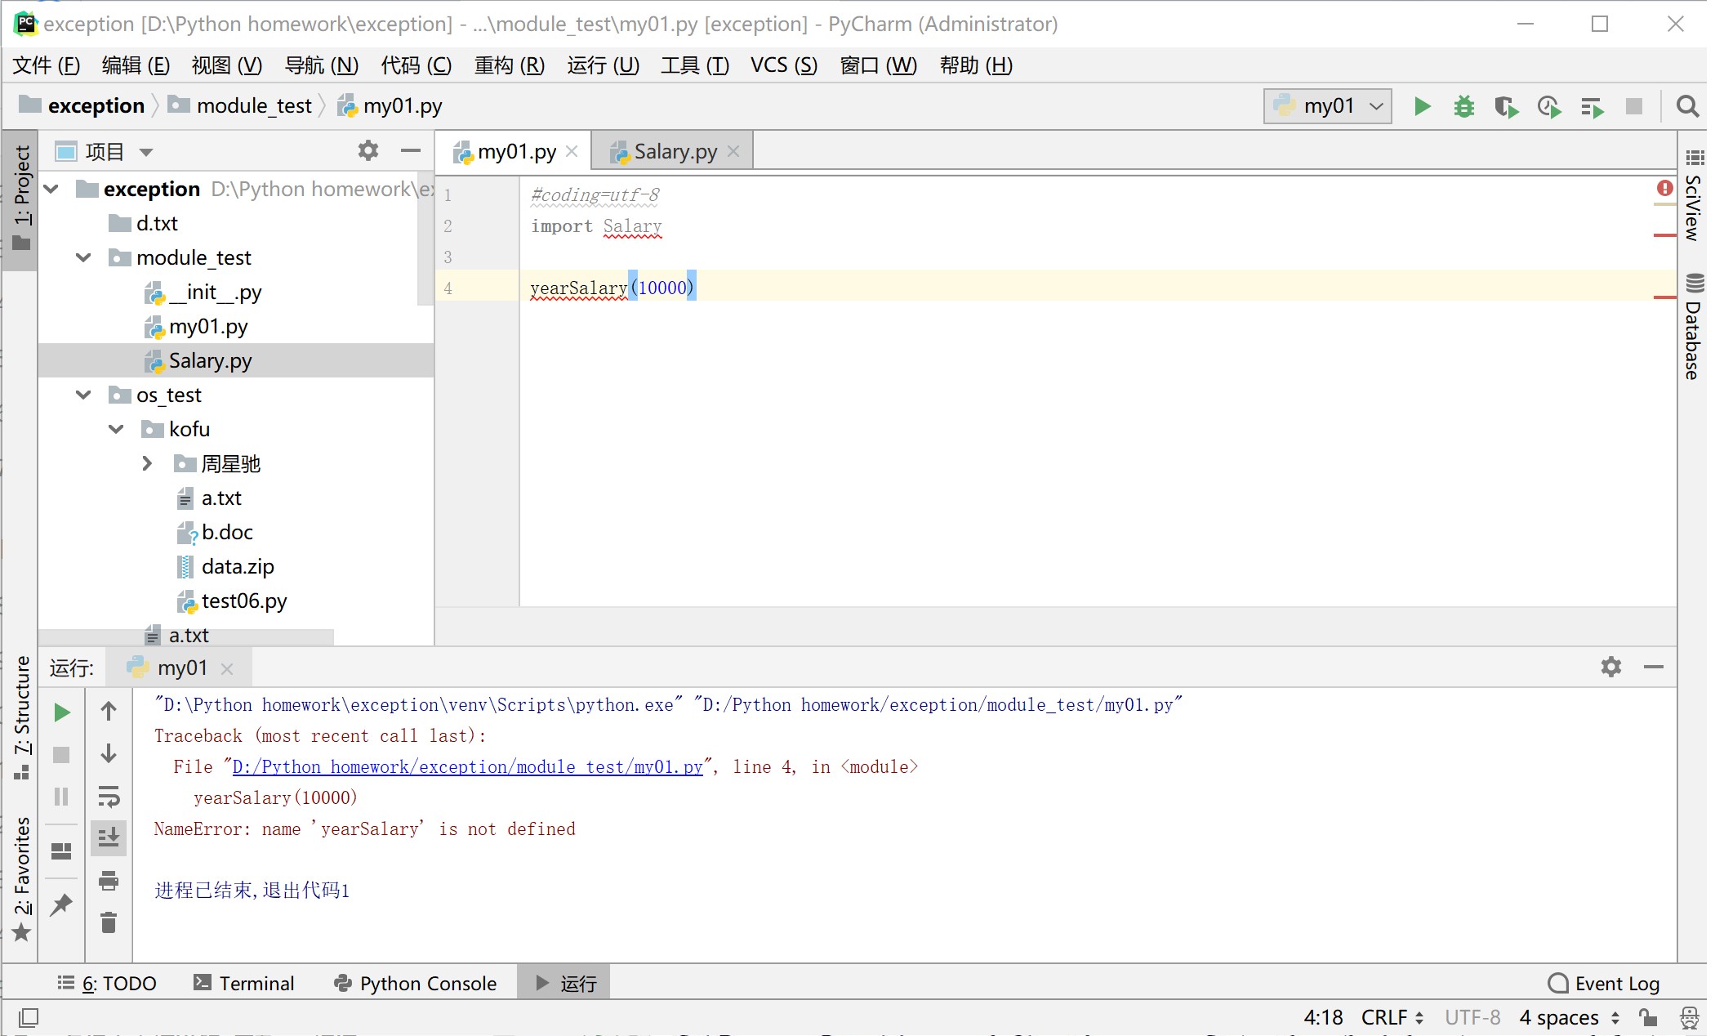This screenshot has height=1036, width=1715.
Task: Pin the Run tab
Action: coord(61,904)
